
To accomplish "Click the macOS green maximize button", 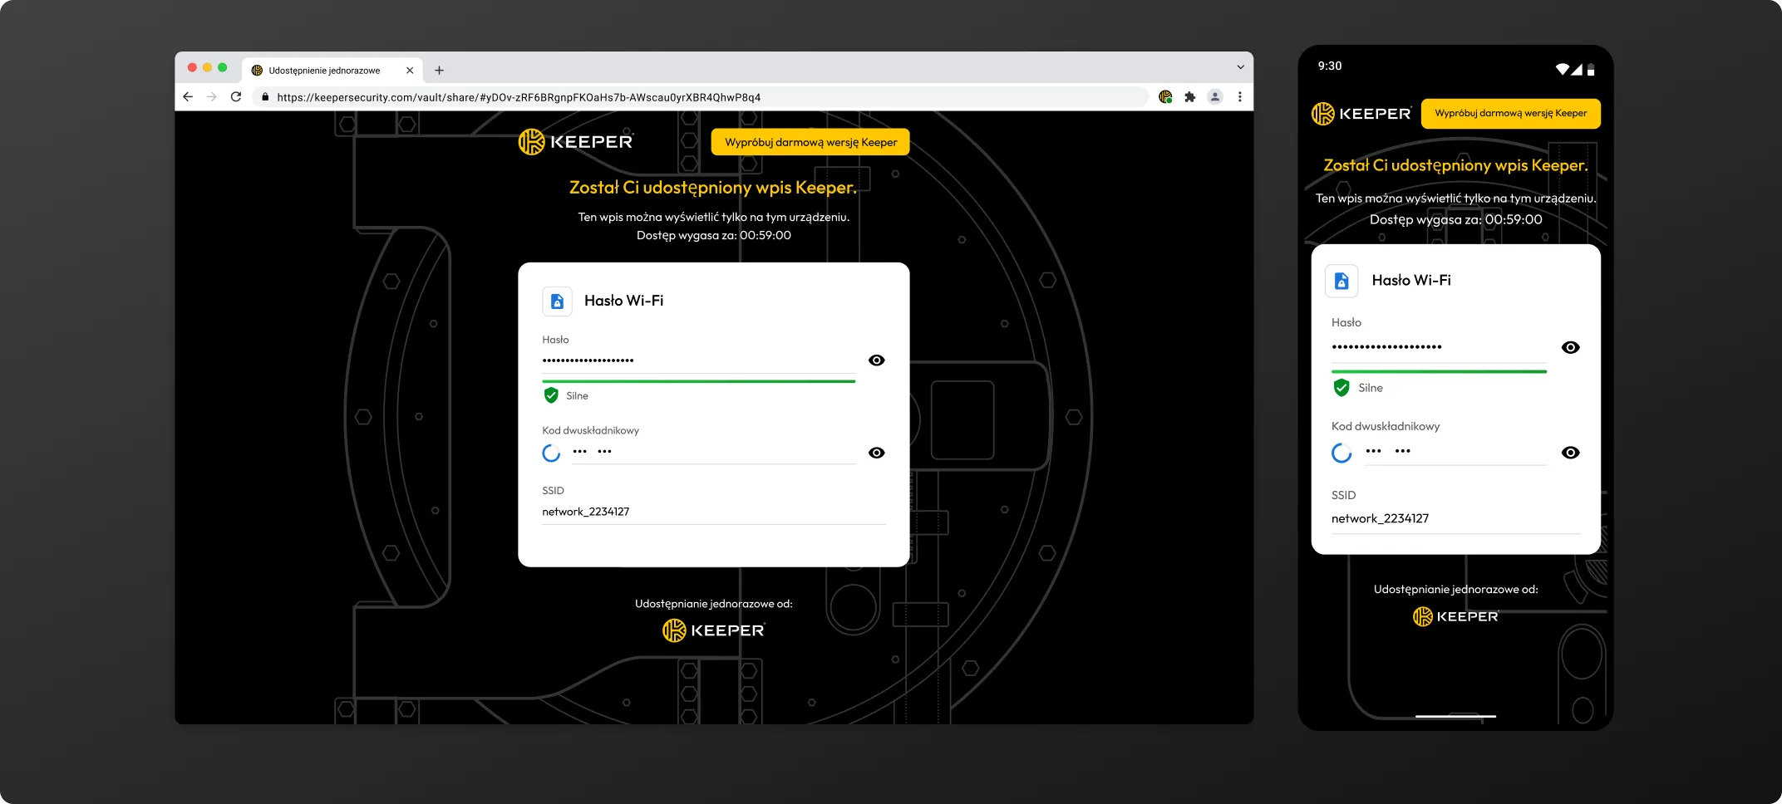I will tap(222, 67).
